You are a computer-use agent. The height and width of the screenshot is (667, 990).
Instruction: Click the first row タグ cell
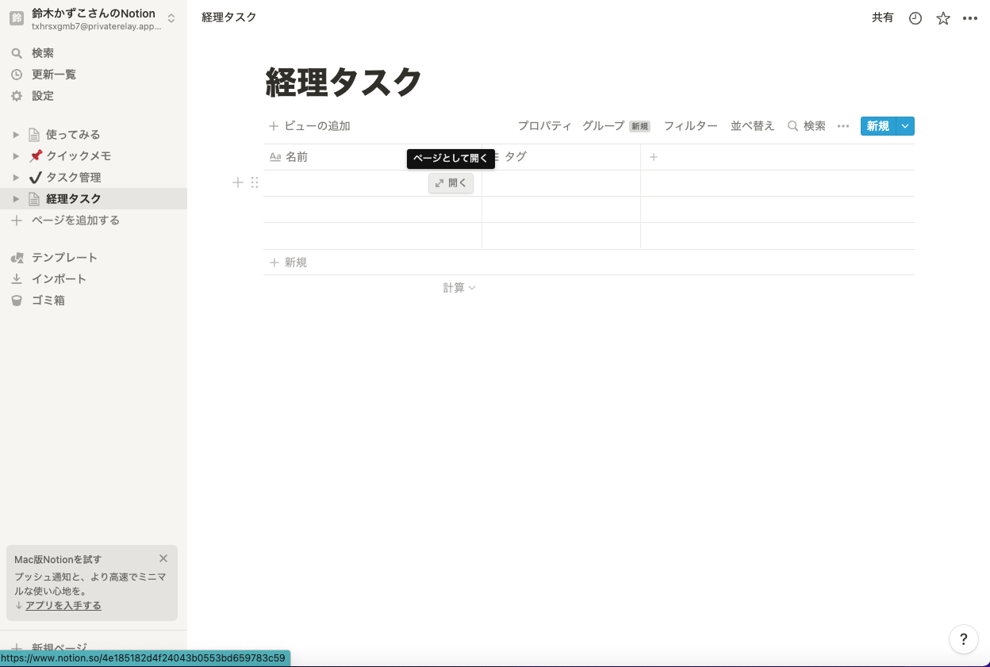[x=562, y=183]
